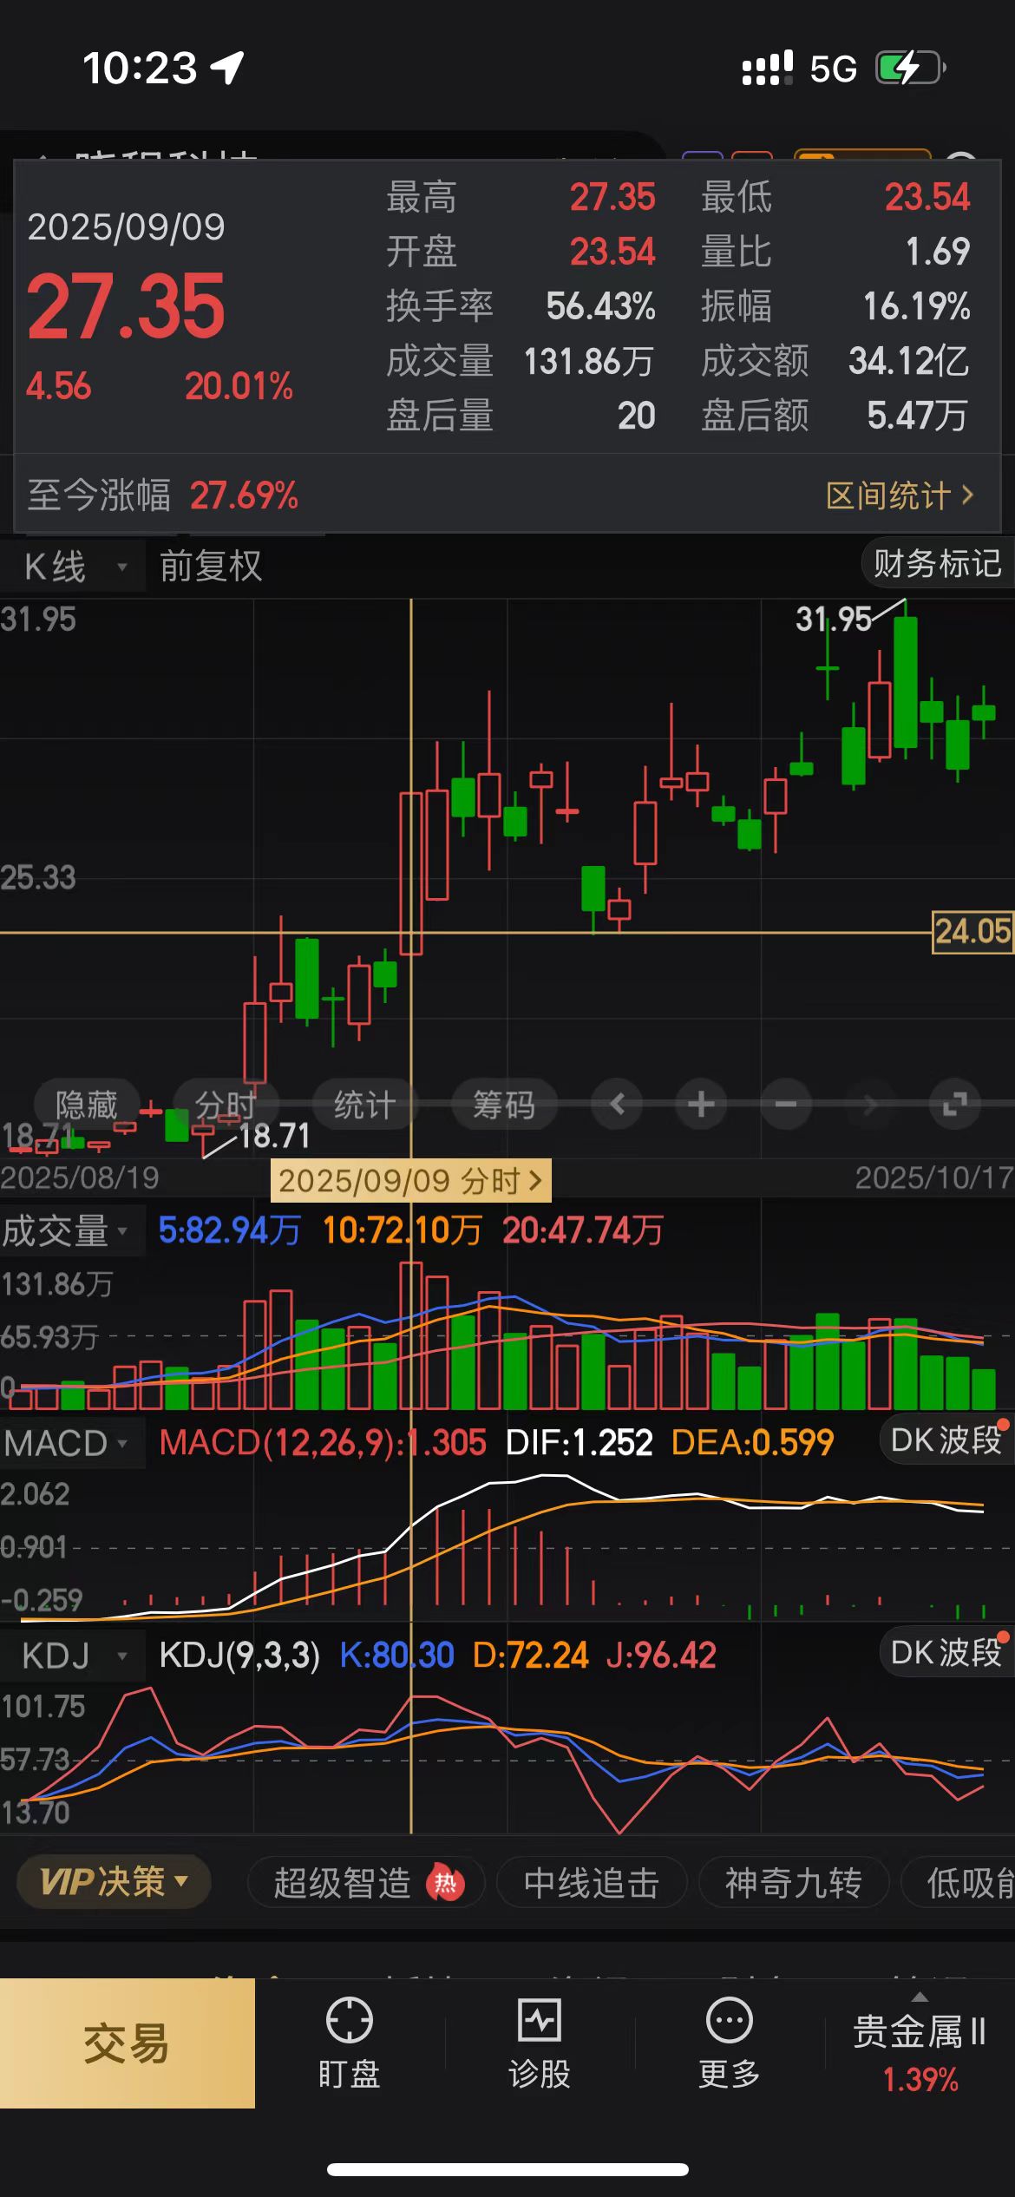Move chart right with the forward arrow
The width and height of the screenshot is (1015, 2197).
(x=870, y=1104)
